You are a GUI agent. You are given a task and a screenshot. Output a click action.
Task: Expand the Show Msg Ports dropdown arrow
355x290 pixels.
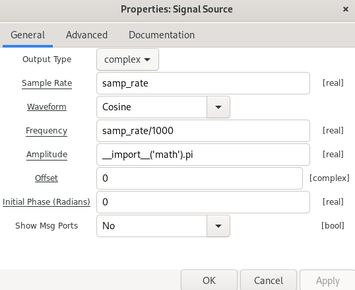click(218, 226)
